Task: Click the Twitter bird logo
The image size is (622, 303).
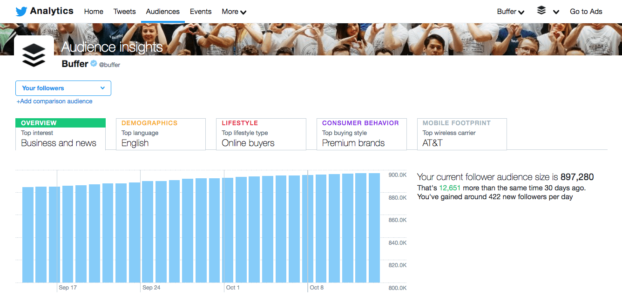Action: point(20,11)
